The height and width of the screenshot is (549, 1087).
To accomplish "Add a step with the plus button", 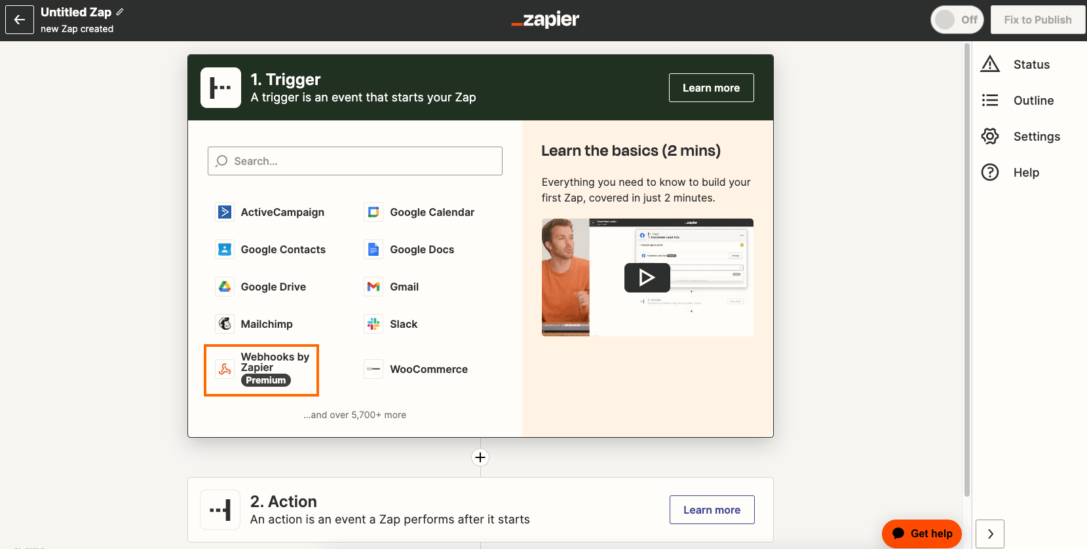I will tap(480, 457).
